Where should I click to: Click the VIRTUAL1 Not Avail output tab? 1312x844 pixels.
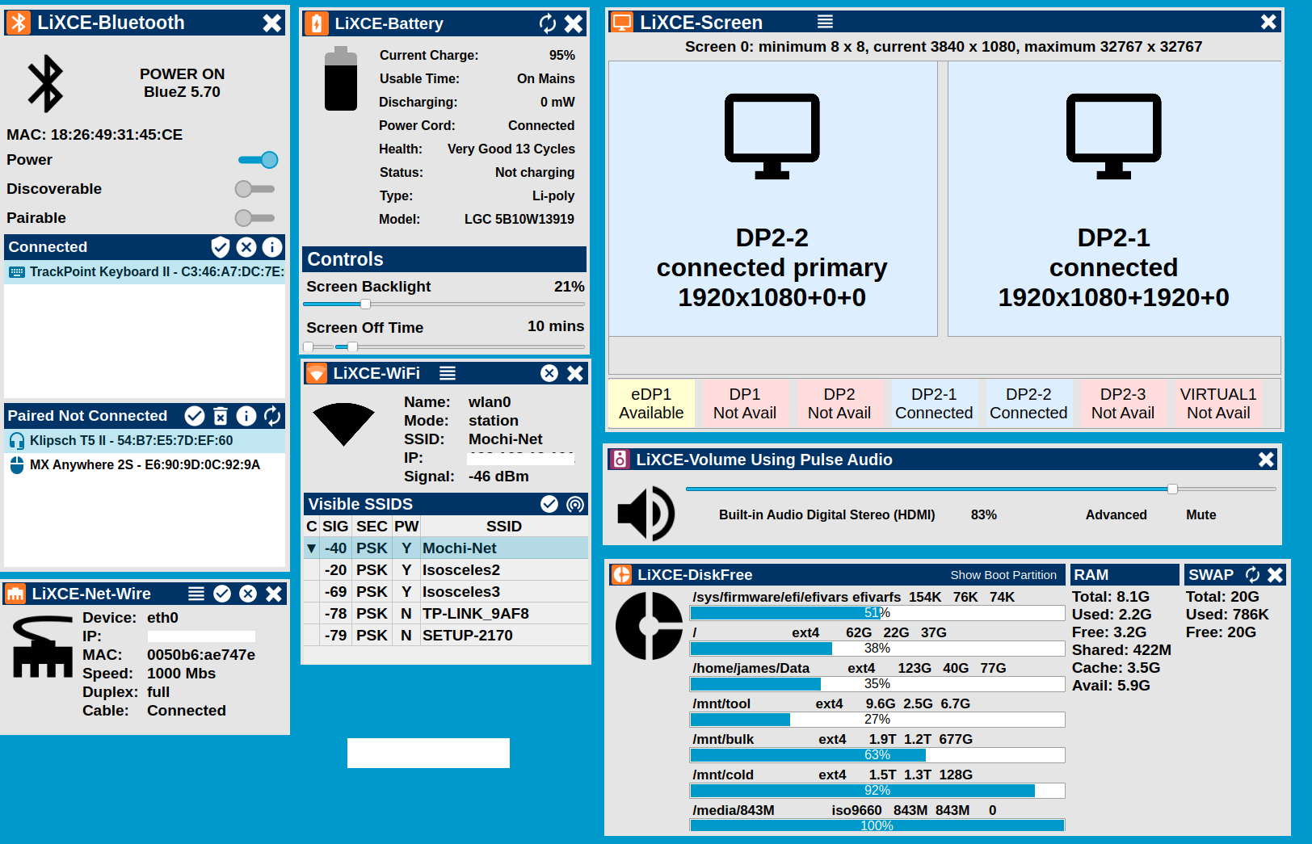(x=1218, y=404)
